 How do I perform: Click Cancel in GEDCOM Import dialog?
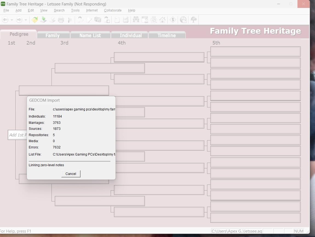[x=71, y=174]
